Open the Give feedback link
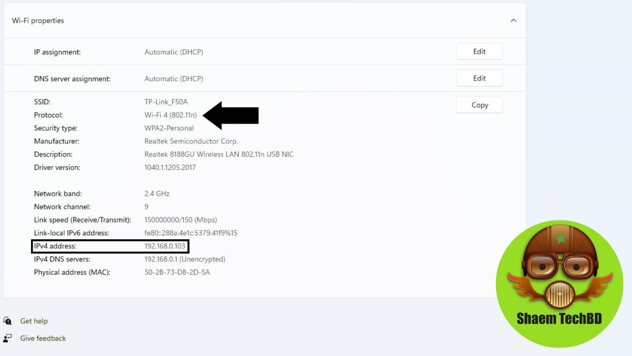 pos(43,338)
